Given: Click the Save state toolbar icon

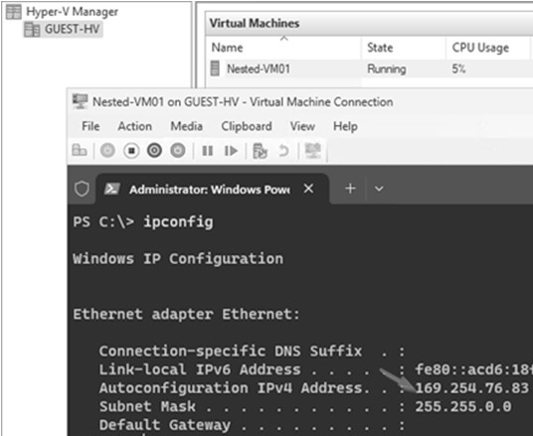Looking at the screenshot, I should pyautogui.click(x=178, y=150).
